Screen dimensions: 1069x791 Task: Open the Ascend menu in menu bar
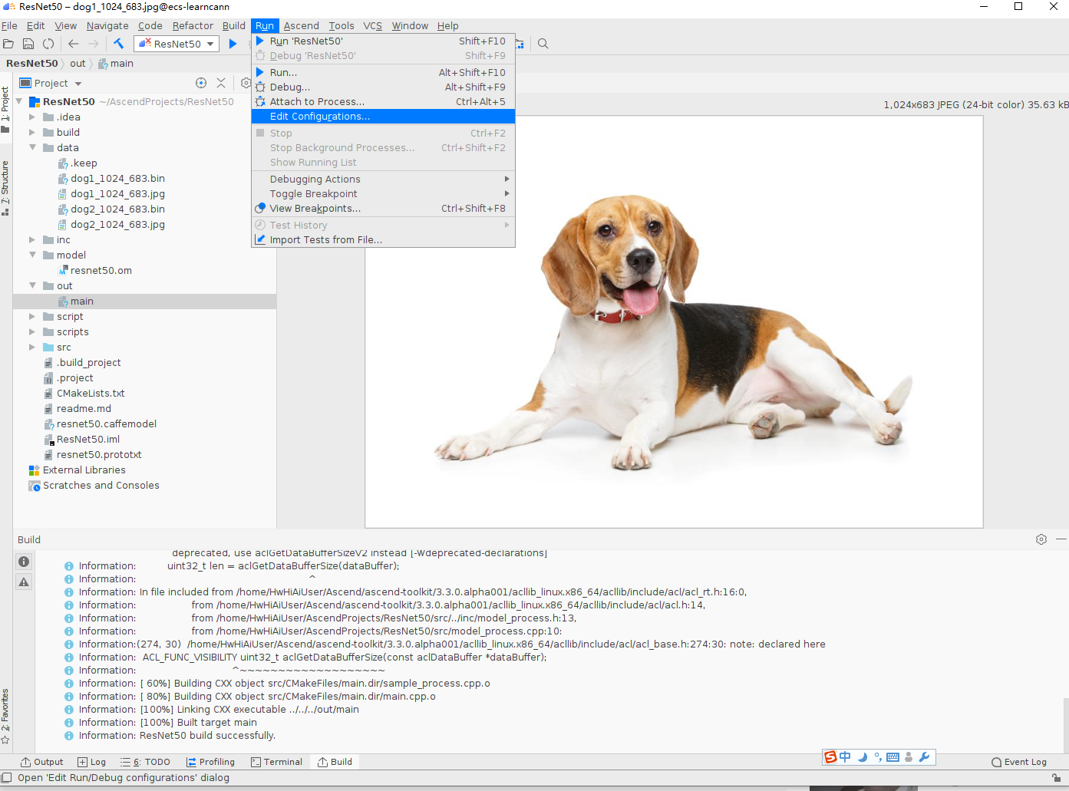pyautogui.click(x=301, y=25)
